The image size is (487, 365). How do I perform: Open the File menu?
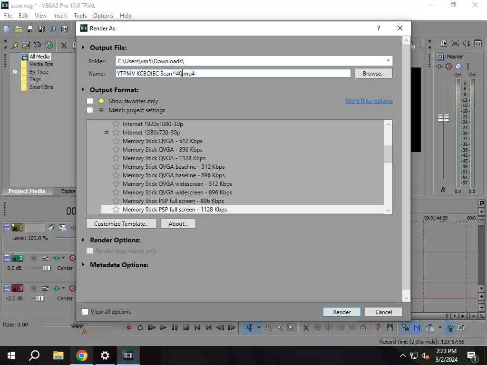8,16
